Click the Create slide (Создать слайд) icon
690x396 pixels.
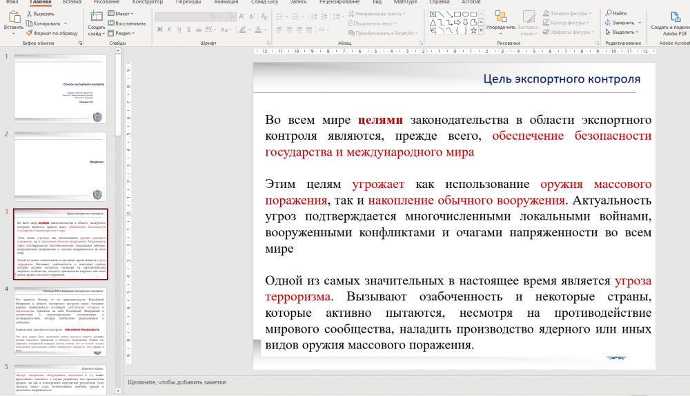97,17
